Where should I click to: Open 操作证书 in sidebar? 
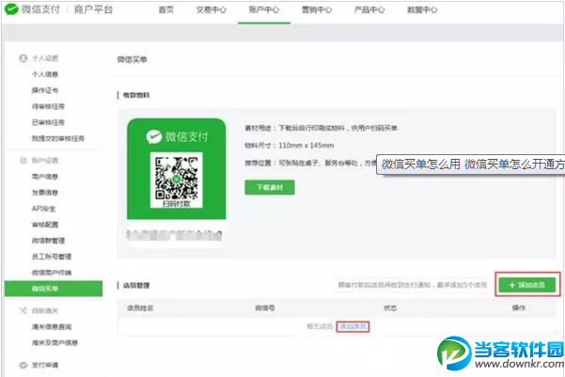(45, 90)
